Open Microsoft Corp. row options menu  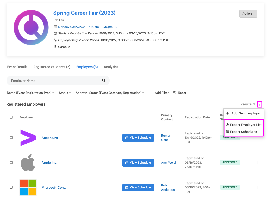pyautogui.click(x=258, y=187)
